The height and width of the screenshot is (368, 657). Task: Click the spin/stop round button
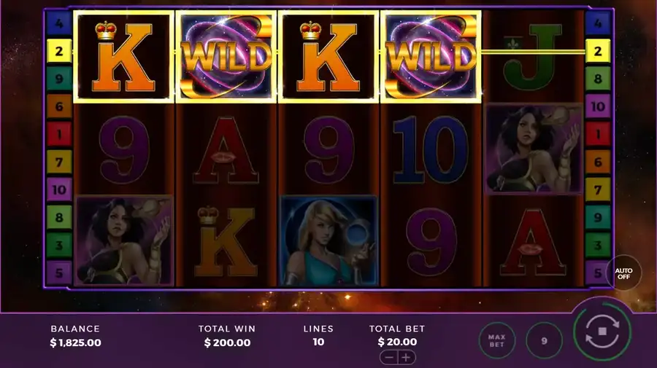pyautogui.click(x=602, y=331)
